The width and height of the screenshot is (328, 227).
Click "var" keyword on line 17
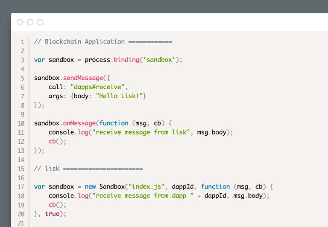(x=39, y=186)
